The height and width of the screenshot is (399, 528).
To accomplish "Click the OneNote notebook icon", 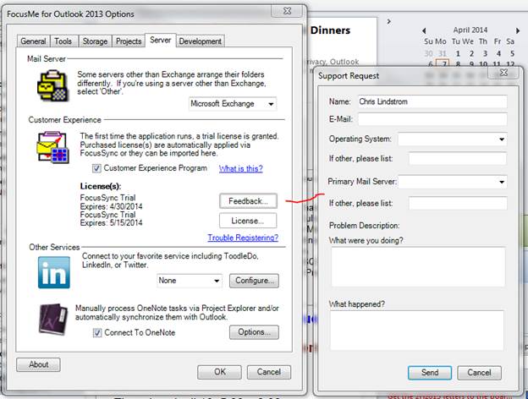I will [54, 320].
